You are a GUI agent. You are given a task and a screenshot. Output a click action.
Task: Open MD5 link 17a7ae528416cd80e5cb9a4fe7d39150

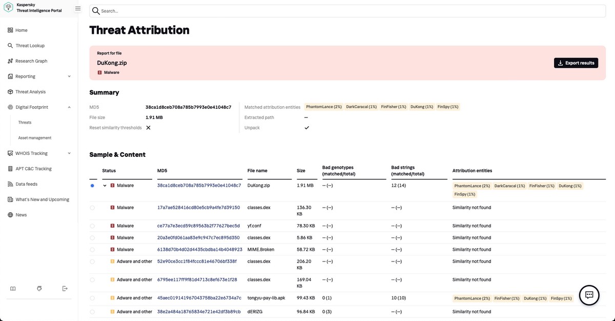pyautogui.click(x=198, y=208)
